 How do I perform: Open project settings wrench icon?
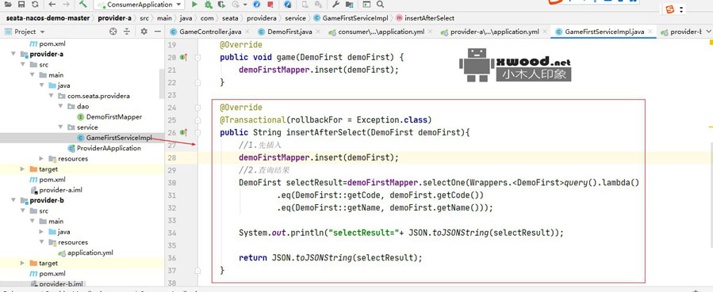click(x=336, y=5)
